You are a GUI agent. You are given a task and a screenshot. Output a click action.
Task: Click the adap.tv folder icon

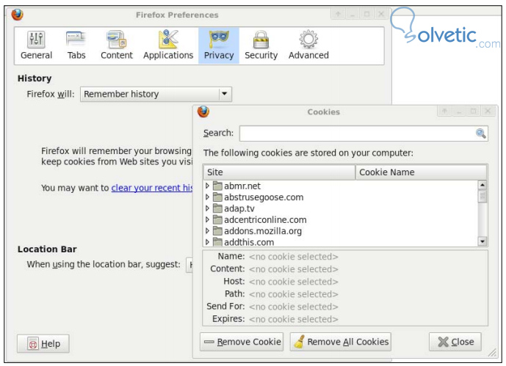(x=218, y=208)
